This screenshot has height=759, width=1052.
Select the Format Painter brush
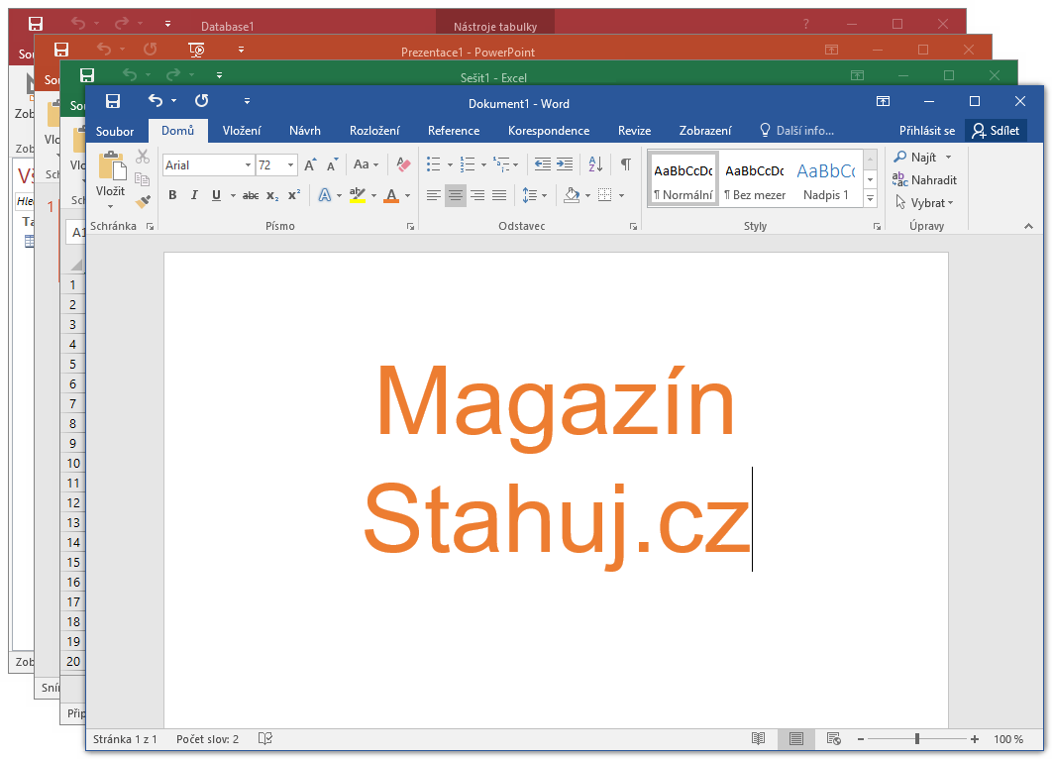click(143, 201)
